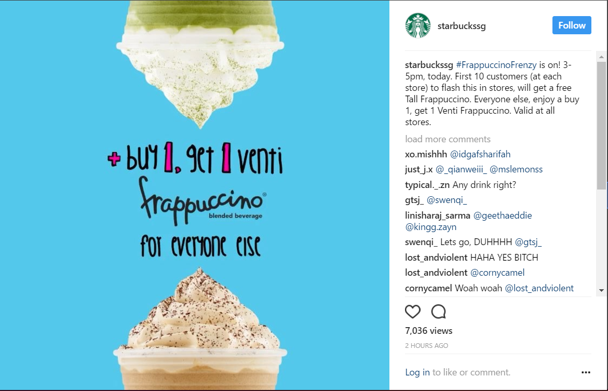The height and width of the screenshot is (391, 608).
Task: Click the scrollbar up arrow in comments
Action: tap(601, 57)
